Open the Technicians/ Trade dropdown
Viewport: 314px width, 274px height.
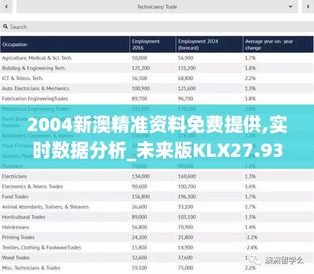coord(157,7)
